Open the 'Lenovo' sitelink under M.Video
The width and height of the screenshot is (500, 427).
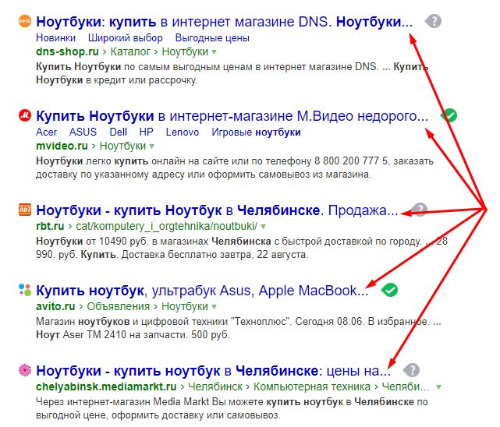point(183,132)
